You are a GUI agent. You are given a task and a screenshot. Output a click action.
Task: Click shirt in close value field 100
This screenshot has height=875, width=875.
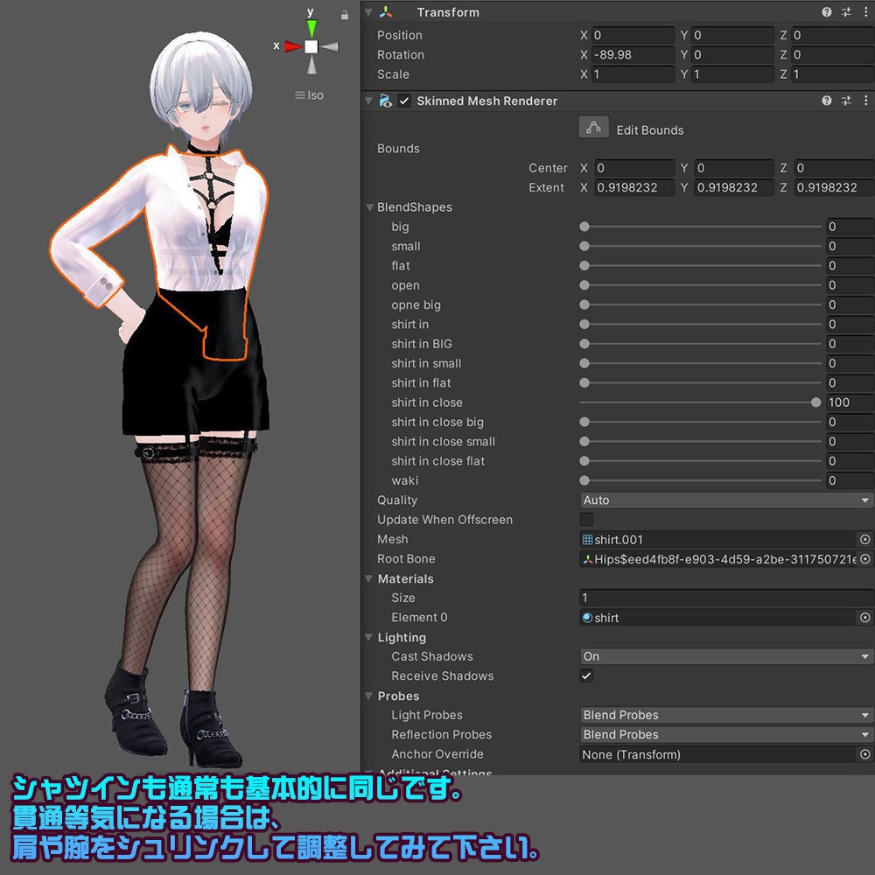click(850, 402)
